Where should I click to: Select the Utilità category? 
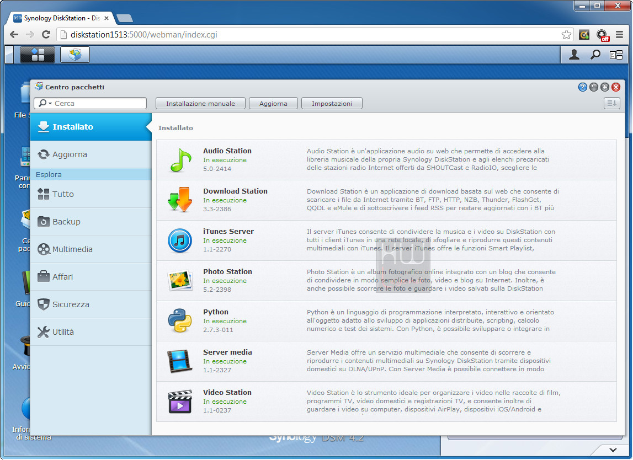point(91,332)
